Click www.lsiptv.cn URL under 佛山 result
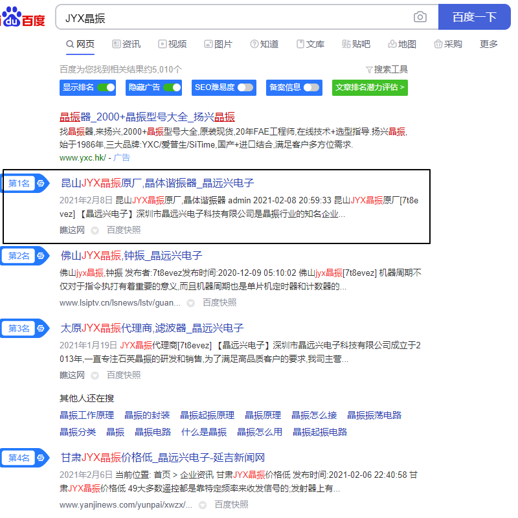 pyautogui.click(x=120, y=302)
